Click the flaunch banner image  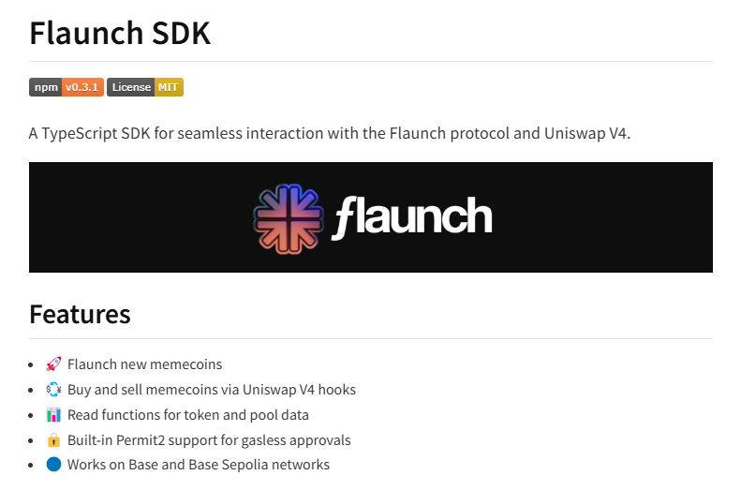(371, 217)
